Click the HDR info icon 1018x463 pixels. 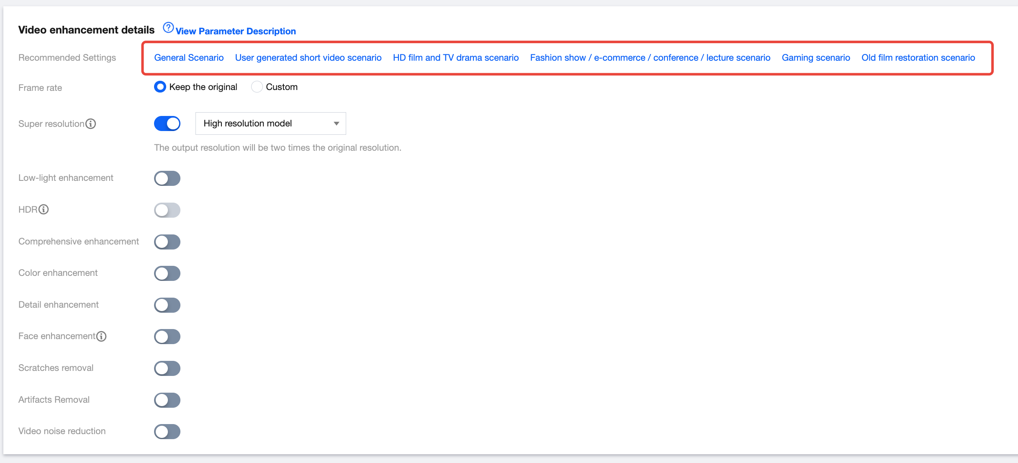click(x=44, y=209)
